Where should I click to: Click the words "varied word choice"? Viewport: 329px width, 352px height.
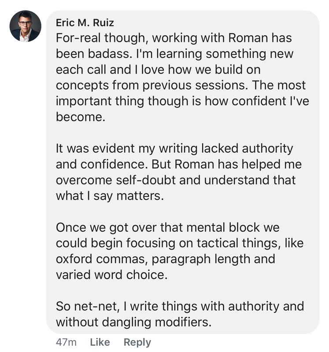click(x=112, y=274)
